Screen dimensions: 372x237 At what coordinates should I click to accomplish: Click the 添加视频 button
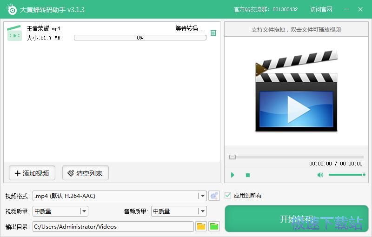32,173
